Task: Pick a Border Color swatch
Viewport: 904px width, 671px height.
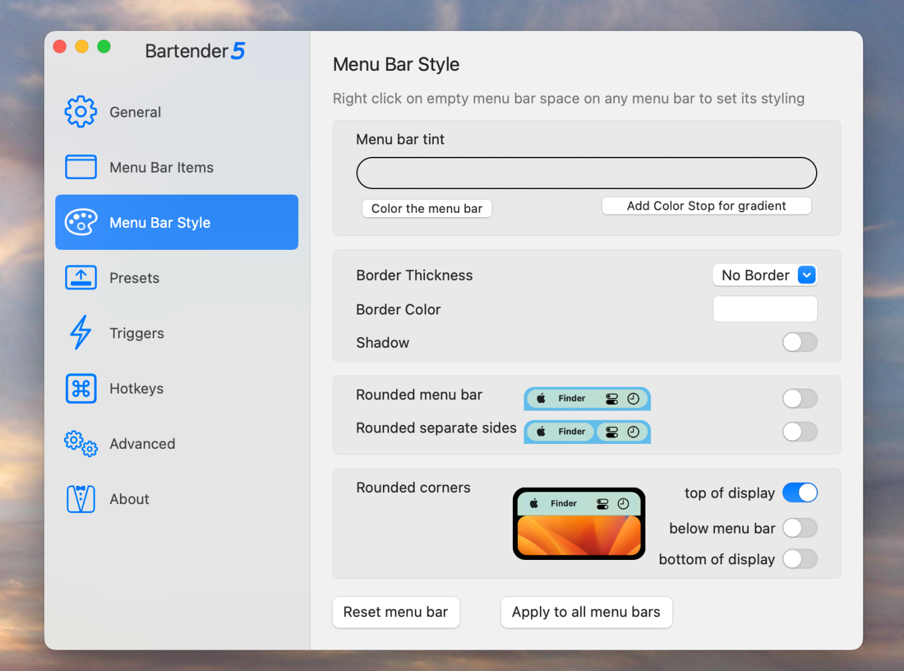Action: click(765, 309)
